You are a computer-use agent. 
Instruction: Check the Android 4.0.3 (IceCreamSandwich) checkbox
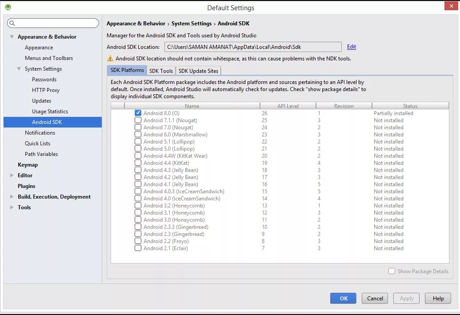138,191
